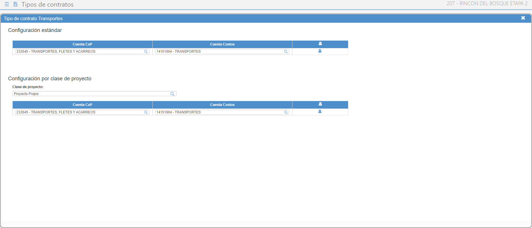Viewport: 532px width, 228px height.
Task: Close the Tipo de contrato Transportes dialog
Action: pyautogui.click(x=523, y=18)
